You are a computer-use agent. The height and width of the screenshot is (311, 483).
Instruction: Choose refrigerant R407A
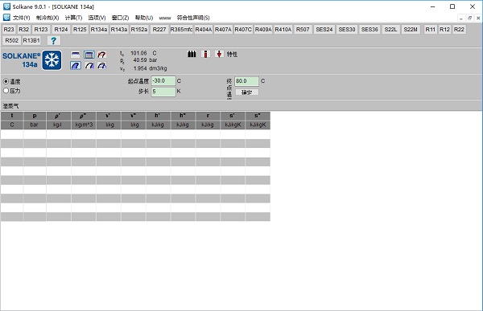[x=223, y=30]
